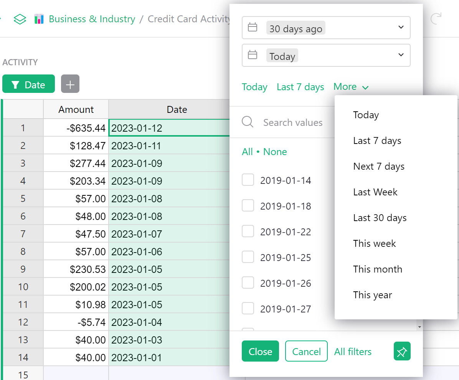Click the green pin icon to pin the filter
This screenshot has height=380, width=459.
coord(402,351)
